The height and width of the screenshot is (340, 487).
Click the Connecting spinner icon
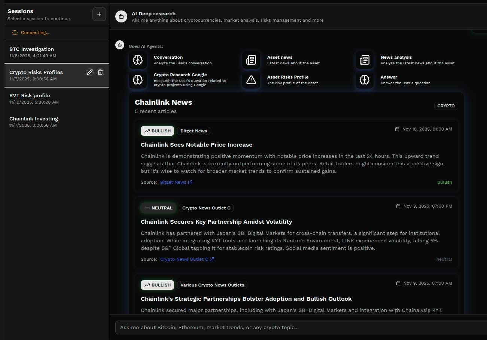[x=15, y=33]
